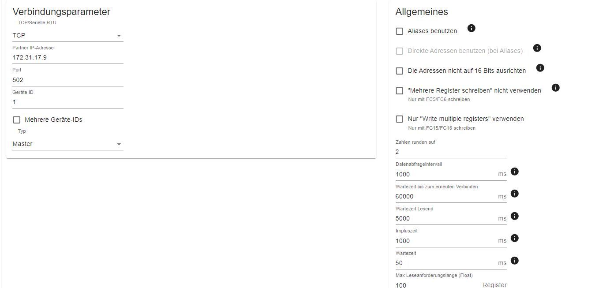
Task: Show info icon for Wartezeit Lesend
Action: (x=514, y=216)
